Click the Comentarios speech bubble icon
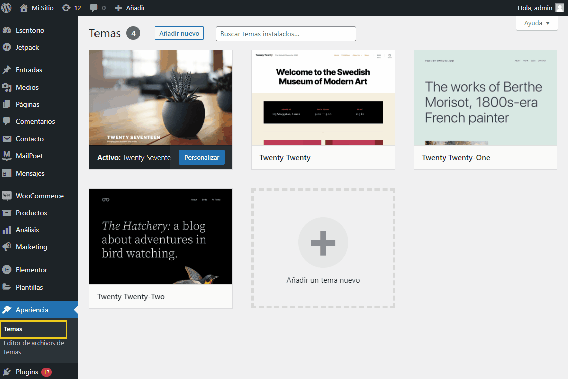The width and height of the screenshot is (568, 379). coord(7,121)
